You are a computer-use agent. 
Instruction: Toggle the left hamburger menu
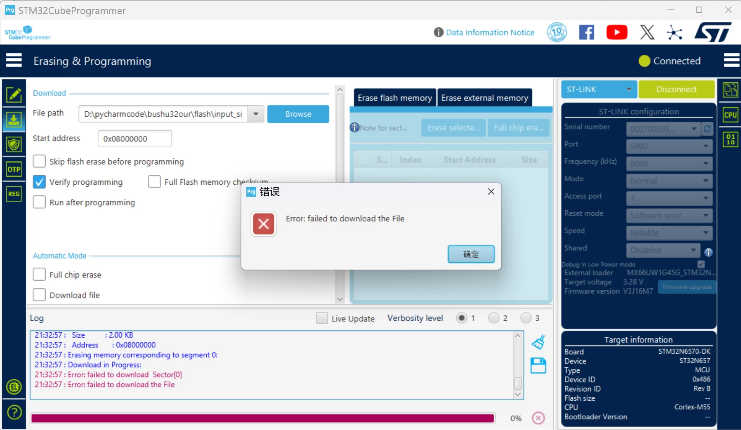[14, 60]
